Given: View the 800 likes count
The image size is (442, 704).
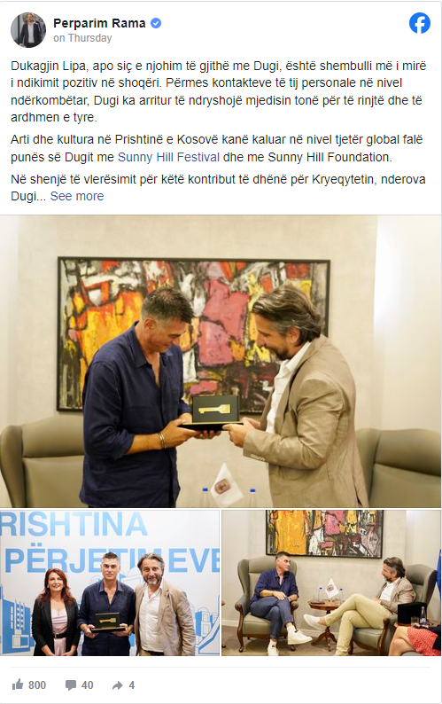Looking at the screenshot, I should click(x=37, y=685).
